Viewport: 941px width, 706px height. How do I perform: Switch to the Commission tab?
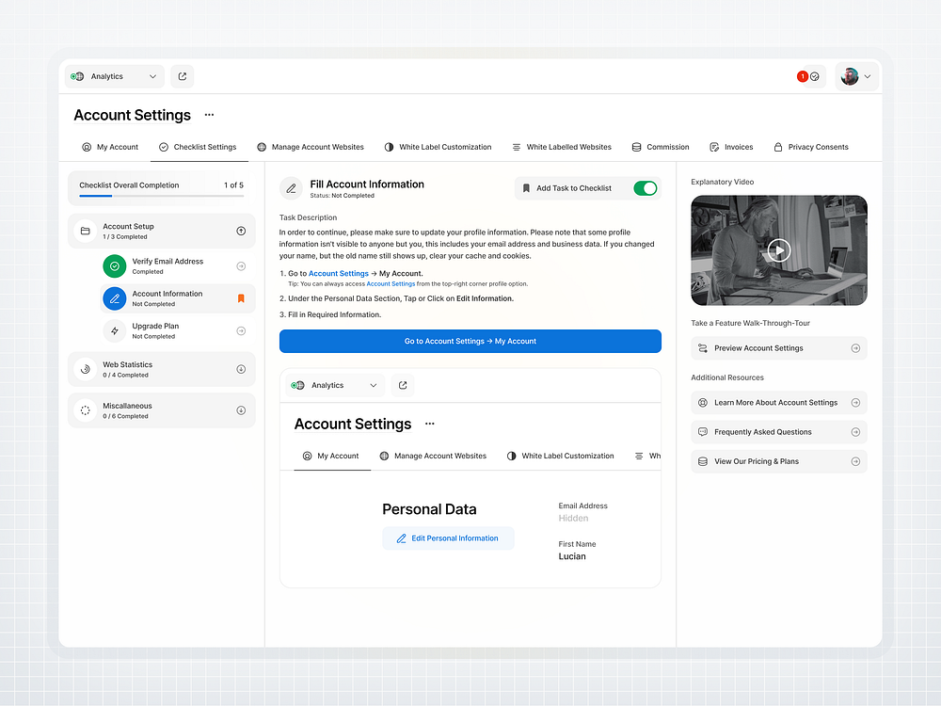[661, 147]
